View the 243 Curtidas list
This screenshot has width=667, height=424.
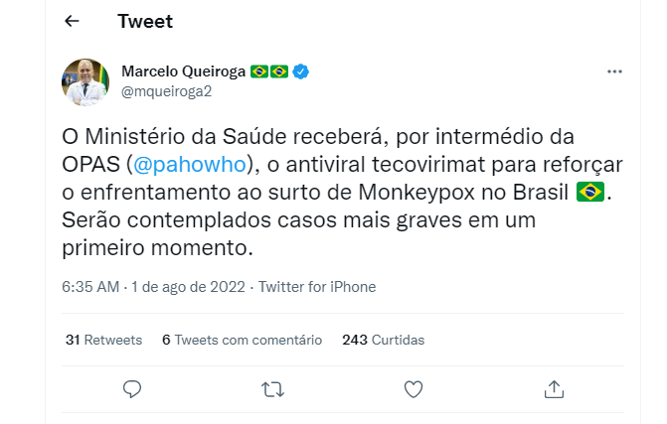pos(384,340)
